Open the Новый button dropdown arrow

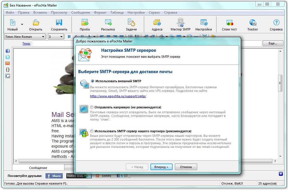coord(22,24)
